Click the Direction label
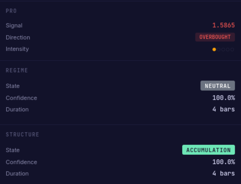Screen dimensions: 241x184 click(18, 38)
